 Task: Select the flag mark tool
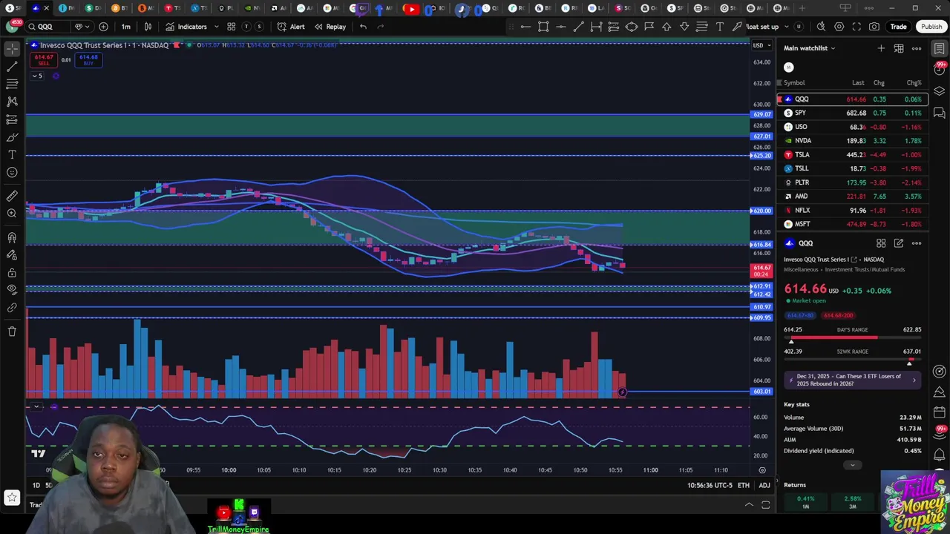point(649,27)
